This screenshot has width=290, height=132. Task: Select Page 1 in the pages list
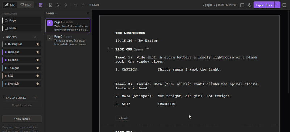(68, 26)
